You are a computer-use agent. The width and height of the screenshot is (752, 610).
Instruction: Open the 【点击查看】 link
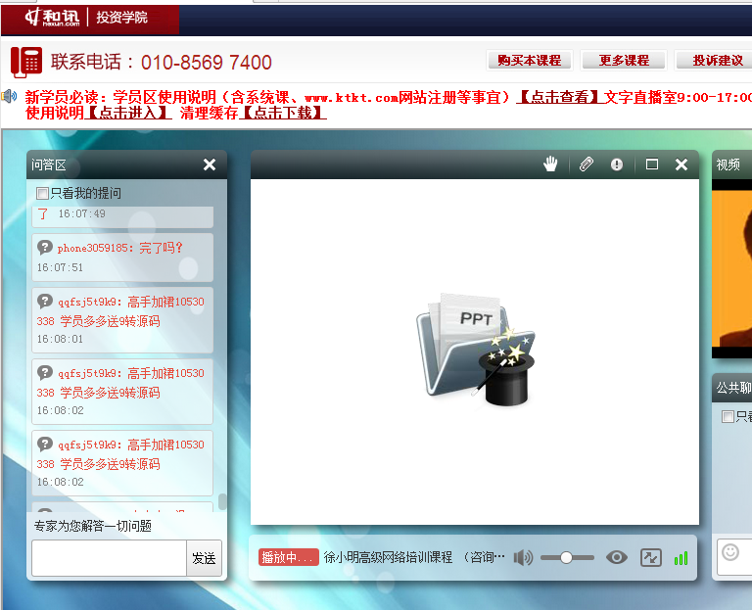[x=558, y=98]
